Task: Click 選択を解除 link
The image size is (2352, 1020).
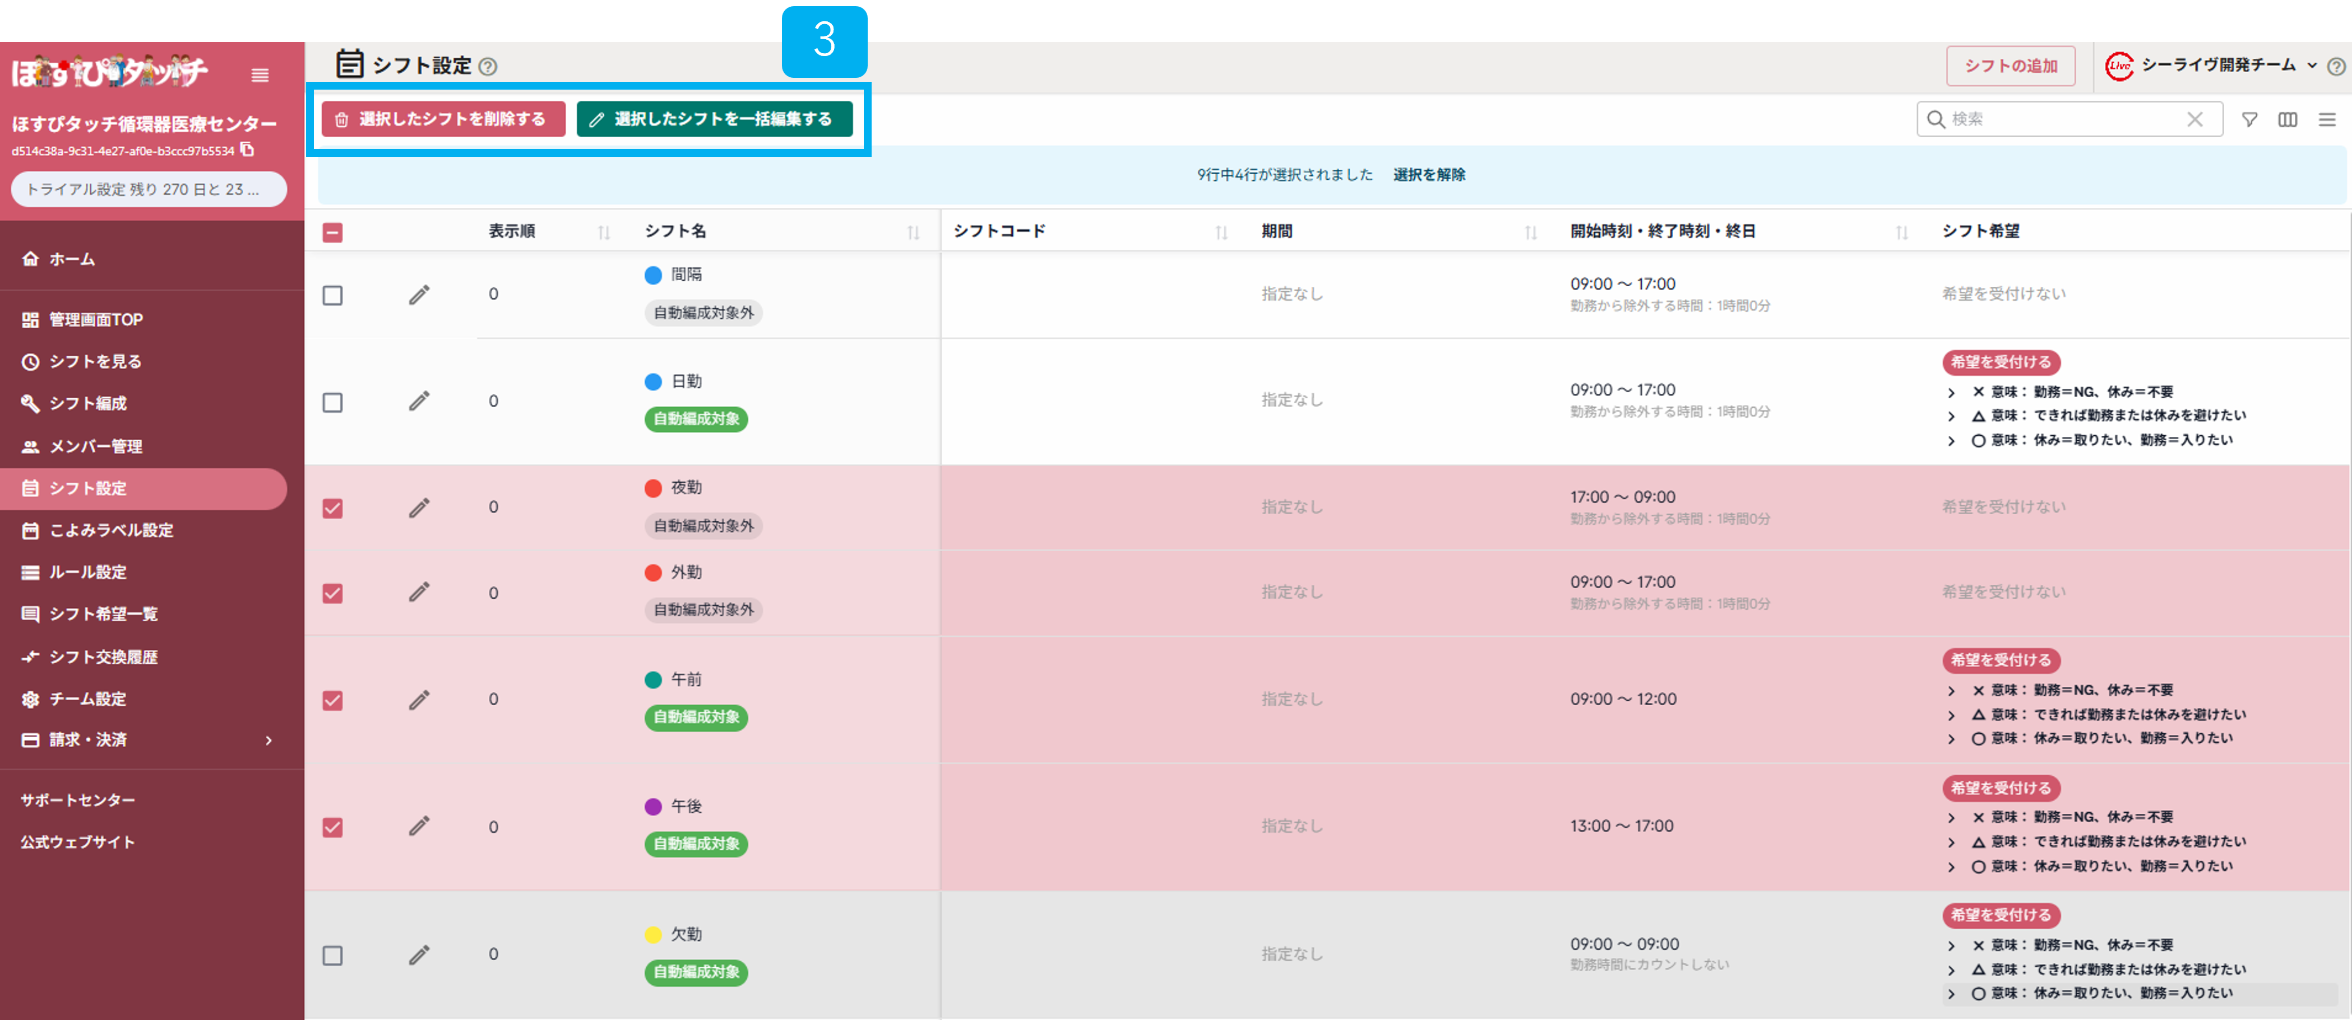Action: (1429, 174)
